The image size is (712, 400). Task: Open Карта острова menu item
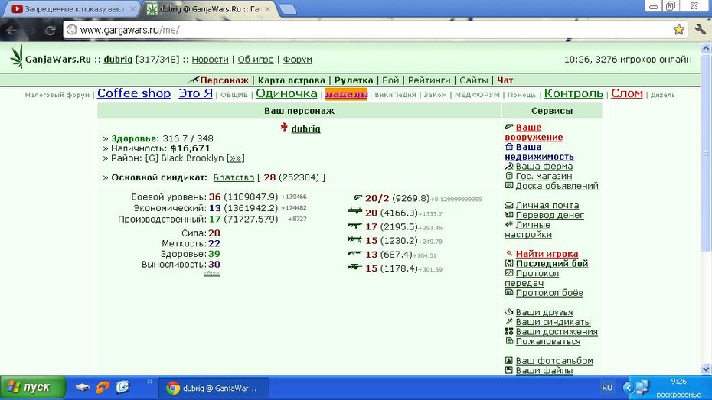click(x=292, y=80)
